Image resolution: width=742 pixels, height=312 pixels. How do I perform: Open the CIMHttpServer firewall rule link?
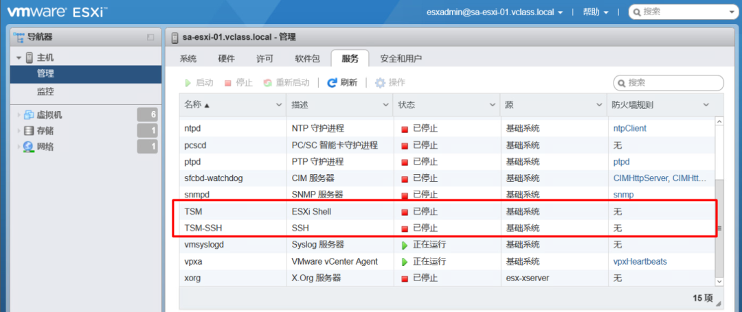tap(660, 178)
